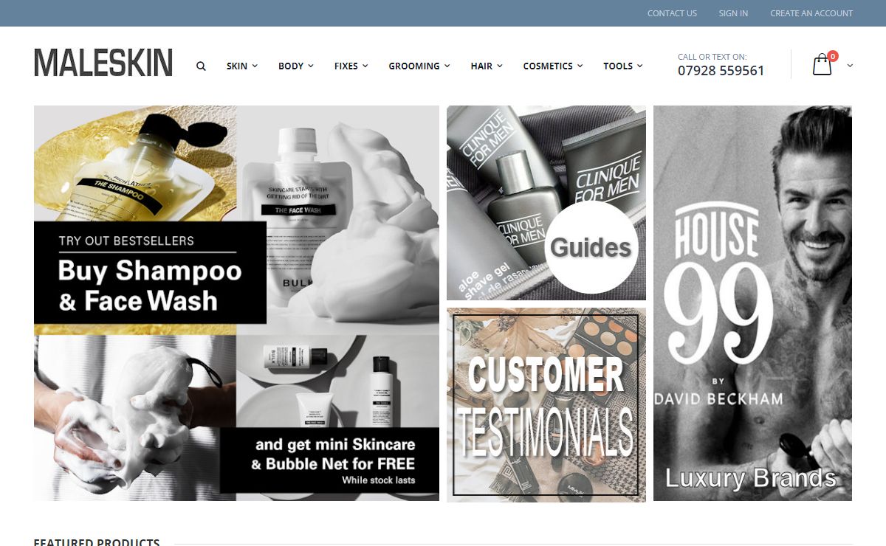Viewport: 886px width, 546px height.
Task: Open the MALESKIN logo homepage
Action: click(103, 63)
